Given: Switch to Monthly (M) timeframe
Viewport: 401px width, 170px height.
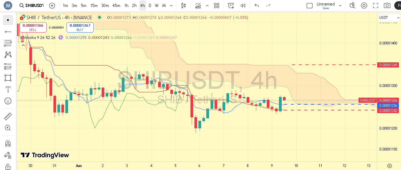Looking at the screenshot, I should click(164, 5).
